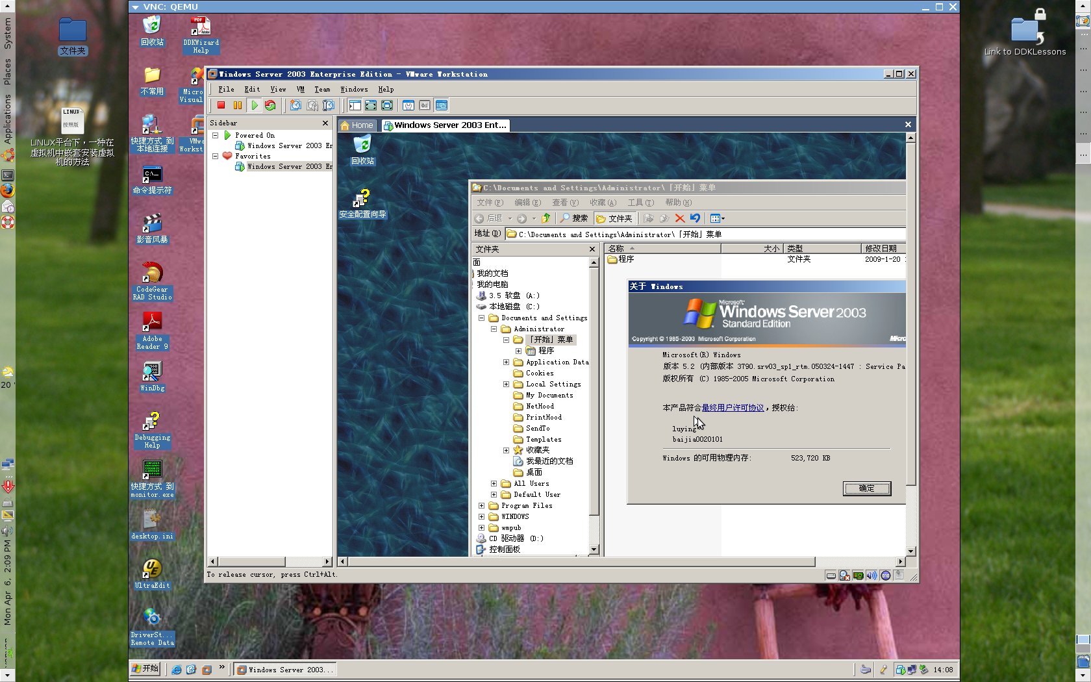Click the red X delete icon in Explorer

[680, 218]
